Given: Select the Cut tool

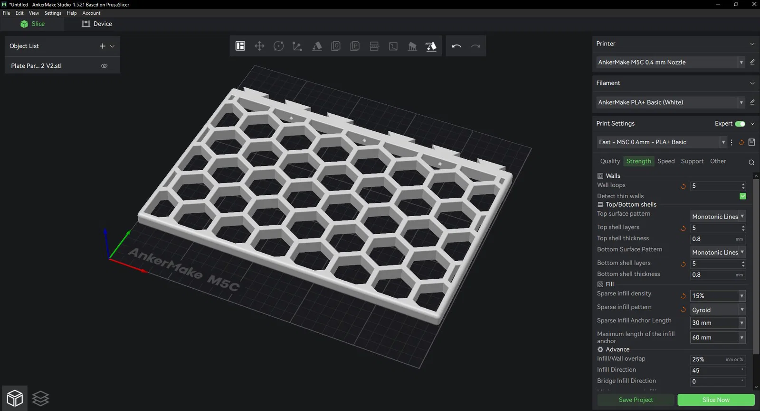Looking at the screenshot, I should [x=374, y=46].
